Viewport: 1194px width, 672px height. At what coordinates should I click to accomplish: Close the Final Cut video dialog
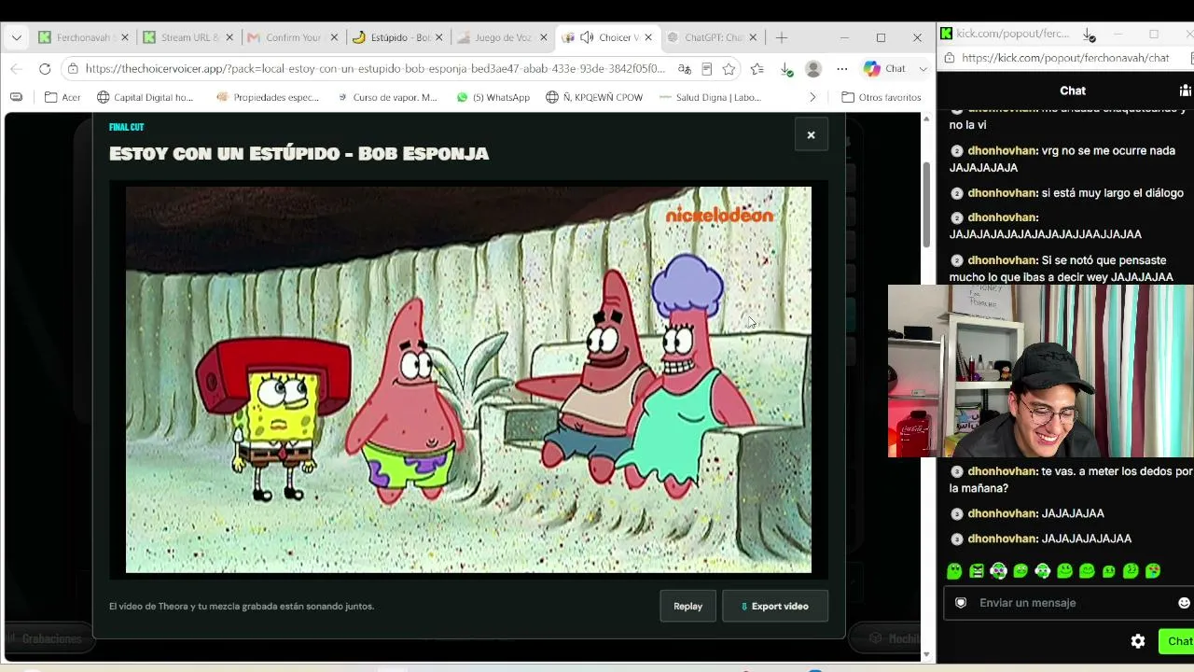pyautogui.click(x=811, y=135)
